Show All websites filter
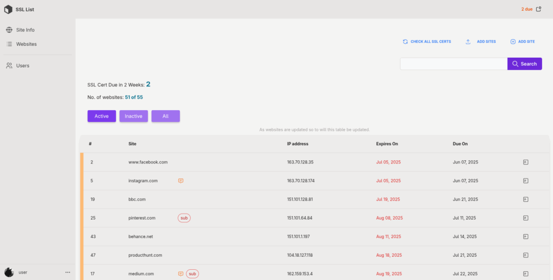This screenshot has height=280, width=553. [165, 116]
